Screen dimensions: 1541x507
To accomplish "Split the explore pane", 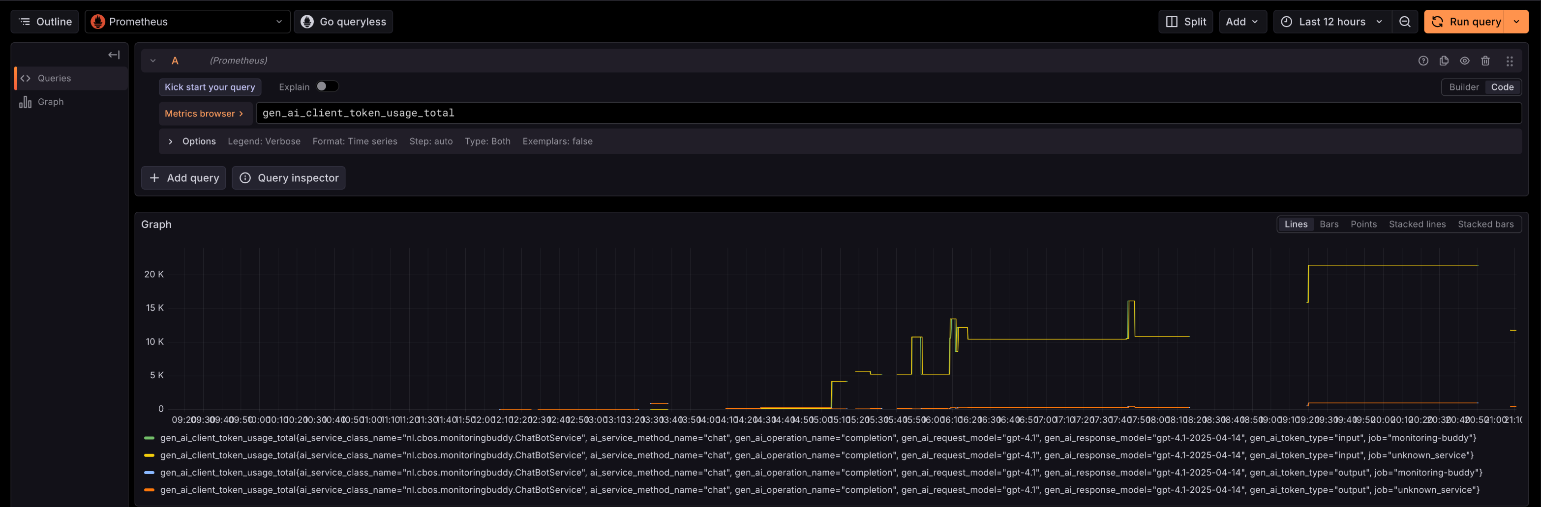I will [1186, 22].
